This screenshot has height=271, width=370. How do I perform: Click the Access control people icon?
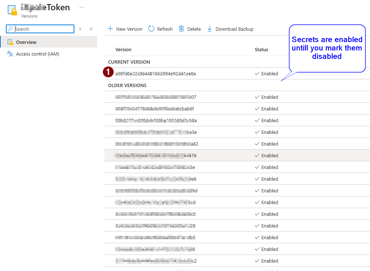[x=10, y=54]
